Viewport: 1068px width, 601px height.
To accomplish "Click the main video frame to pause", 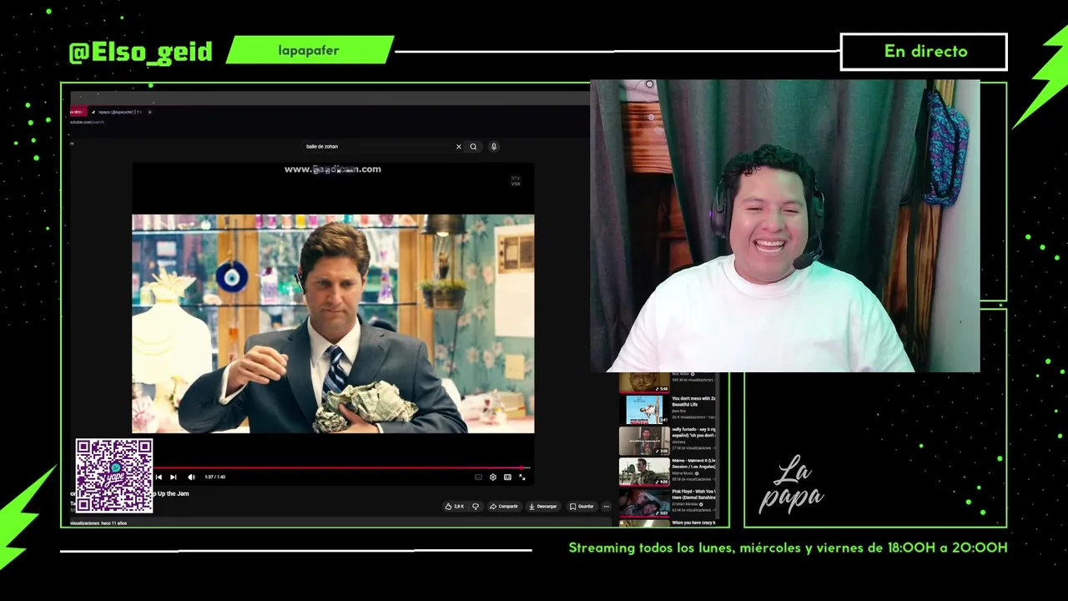I will pyautogui.click(x=333, y=324).
